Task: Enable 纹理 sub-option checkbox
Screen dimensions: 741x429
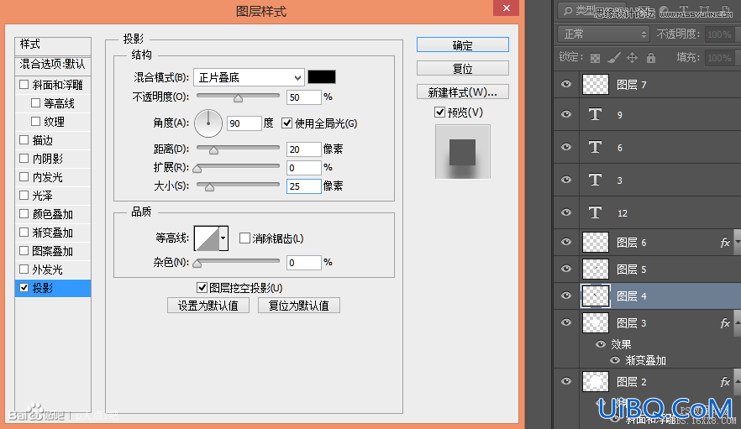Action: [35, 121]
